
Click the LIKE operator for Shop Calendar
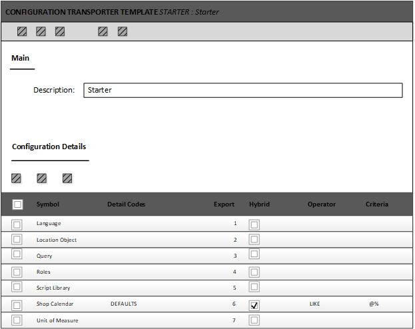(x=314, y=304)
